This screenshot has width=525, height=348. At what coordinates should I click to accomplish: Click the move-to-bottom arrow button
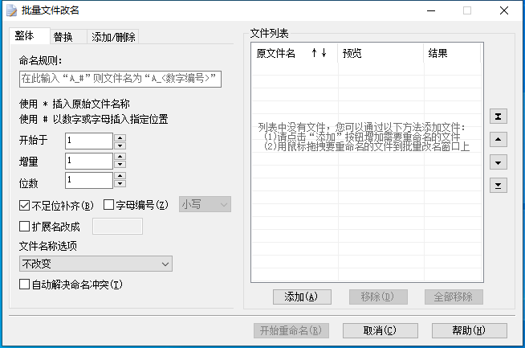click(x=499, y=186)
